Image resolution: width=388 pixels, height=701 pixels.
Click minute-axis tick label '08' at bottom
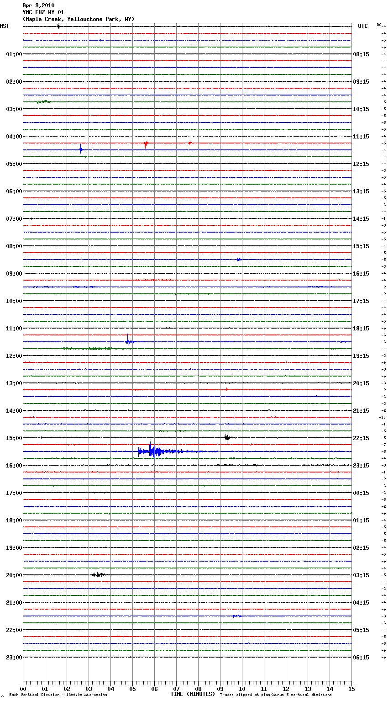(198, 689)
